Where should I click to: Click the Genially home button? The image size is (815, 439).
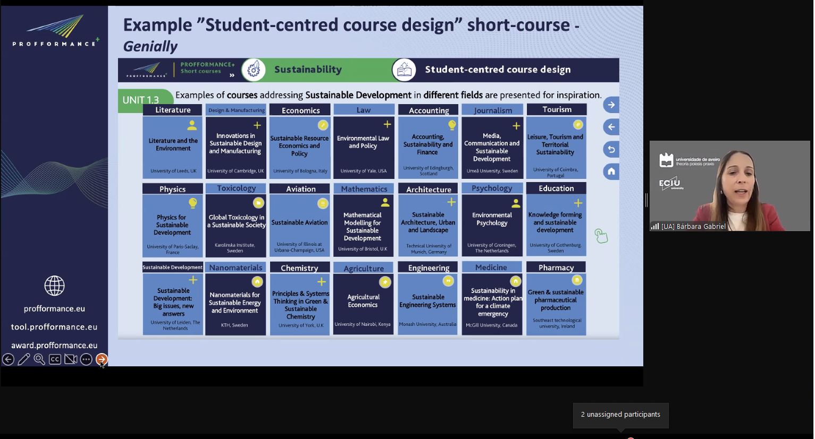click(x=611, y=171)
